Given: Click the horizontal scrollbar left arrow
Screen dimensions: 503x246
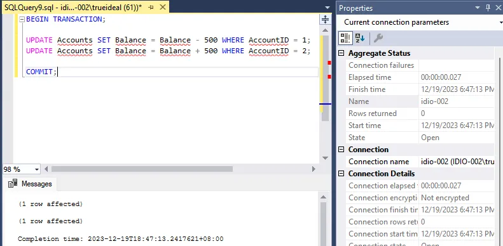Looking at the screenshot, I should pos(46,169).
